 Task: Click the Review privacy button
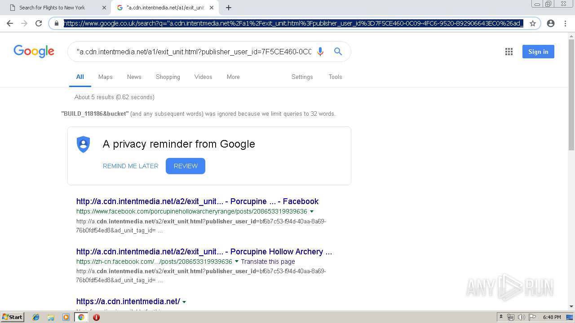tap(186, 166)
